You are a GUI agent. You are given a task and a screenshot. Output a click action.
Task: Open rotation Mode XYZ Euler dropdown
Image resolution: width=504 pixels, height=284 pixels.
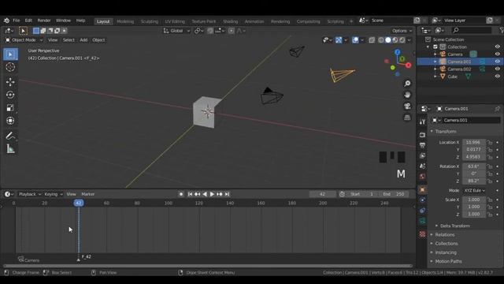coord(474,191)
